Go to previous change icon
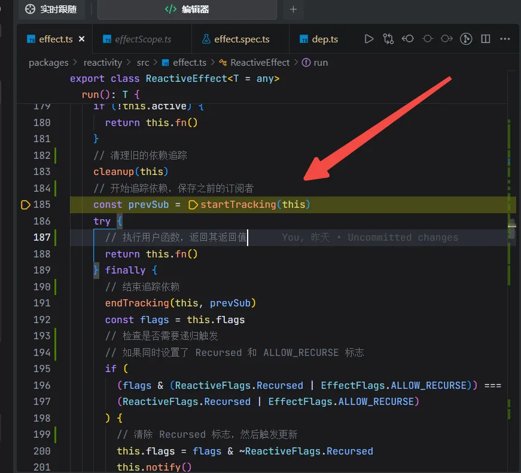The image size is (521, 473). pyautogui.click(x=408, y=39)
